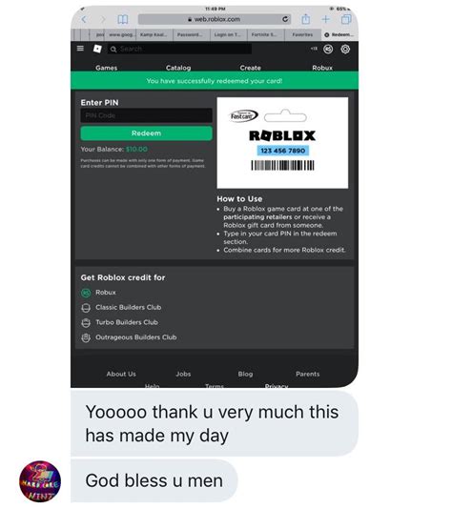
Task: Tap the Safari back arrow
Action: pos(84,19)
